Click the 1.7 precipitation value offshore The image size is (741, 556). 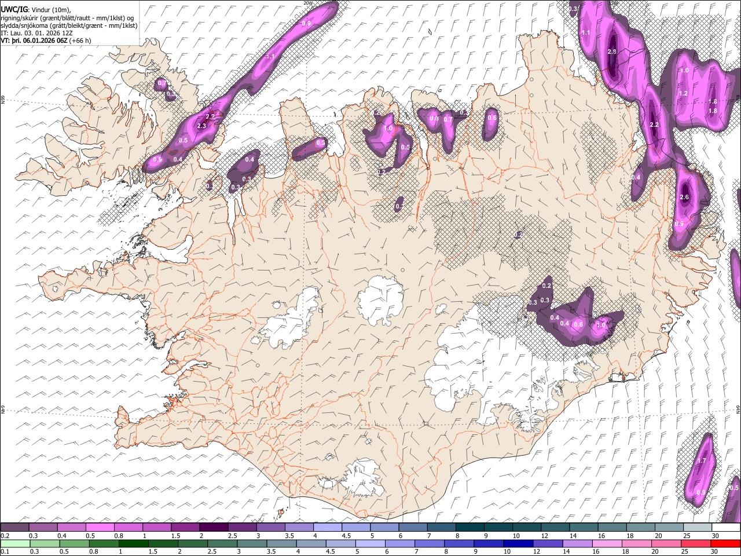coord(701,461)
